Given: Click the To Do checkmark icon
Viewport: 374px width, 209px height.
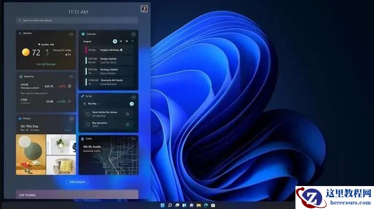Looking at the screenshot, I should click(x=82, y=96).
